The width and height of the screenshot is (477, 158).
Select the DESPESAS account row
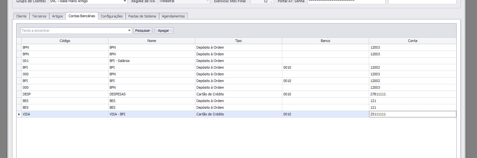click(x=151, y=94)
